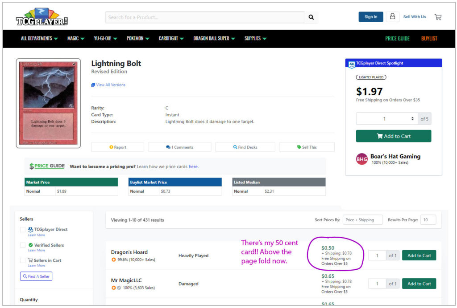Open the Buylist nav item
This screenshot has width=457, height=308.
click(x=429, y=38)
